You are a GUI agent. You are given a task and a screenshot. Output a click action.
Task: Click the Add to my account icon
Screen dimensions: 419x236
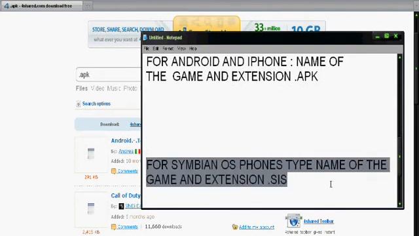tap(235, 227)
